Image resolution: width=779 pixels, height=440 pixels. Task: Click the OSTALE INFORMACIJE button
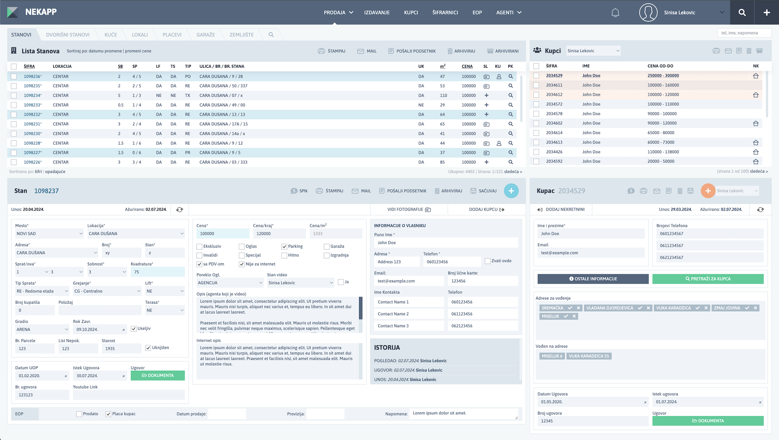593,279
